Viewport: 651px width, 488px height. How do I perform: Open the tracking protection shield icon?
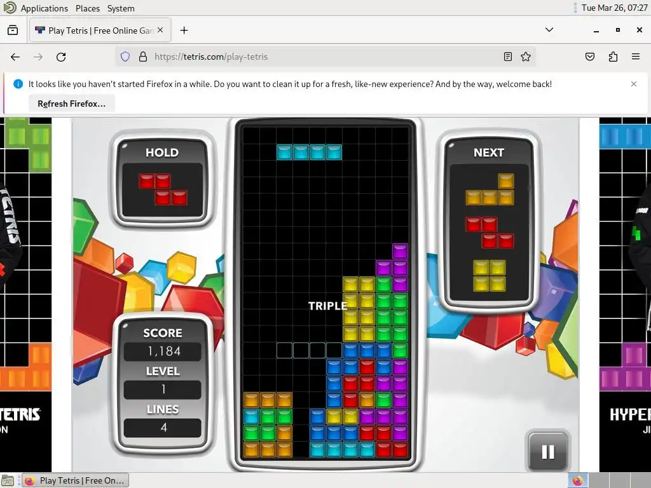(x=125, y=57)
